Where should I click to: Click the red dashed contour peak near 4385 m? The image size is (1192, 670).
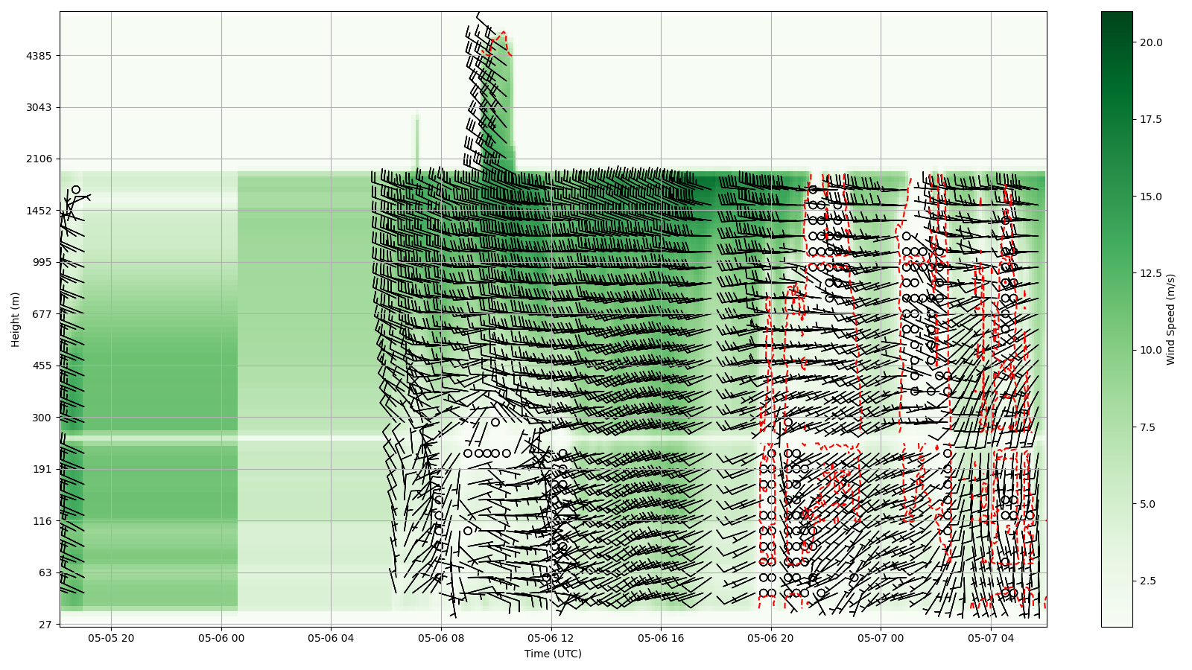click(x=503, y=33)
